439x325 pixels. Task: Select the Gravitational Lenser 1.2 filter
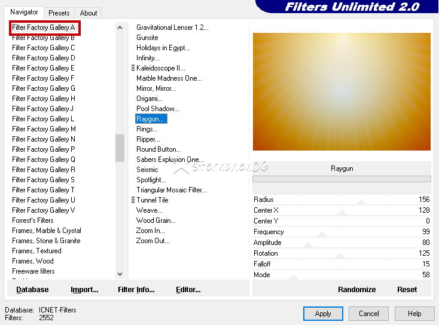(172, 27)
